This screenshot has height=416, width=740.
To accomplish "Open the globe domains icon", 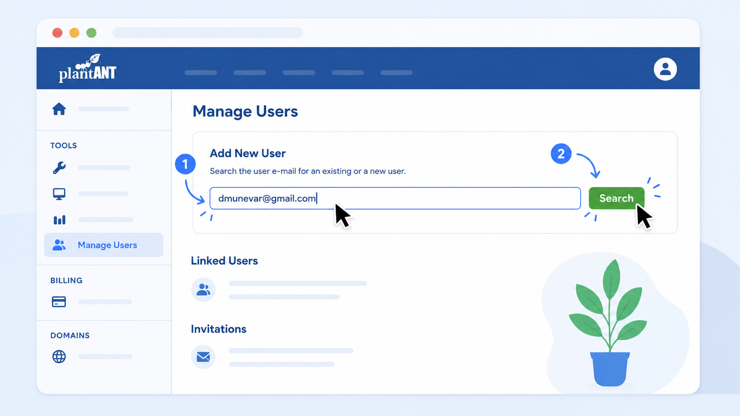I will (59, 356).
